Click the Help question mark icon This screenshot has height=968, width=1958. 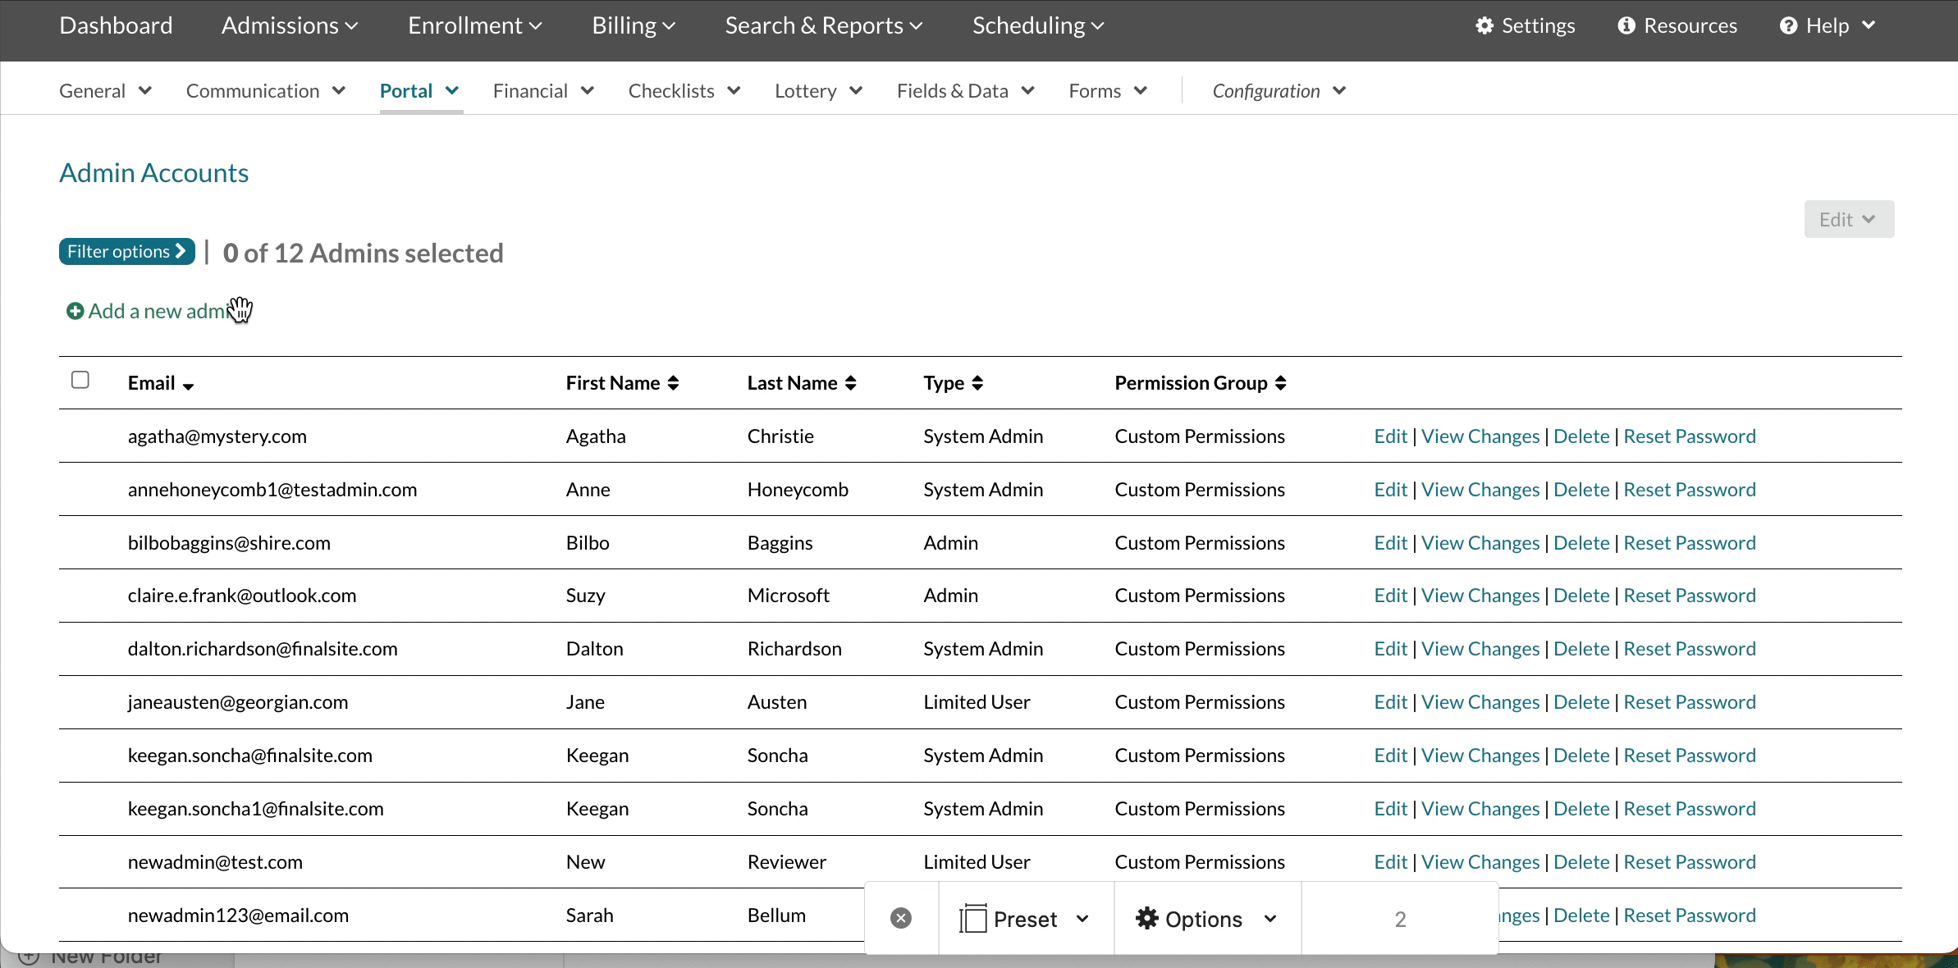coord(1788,25)
